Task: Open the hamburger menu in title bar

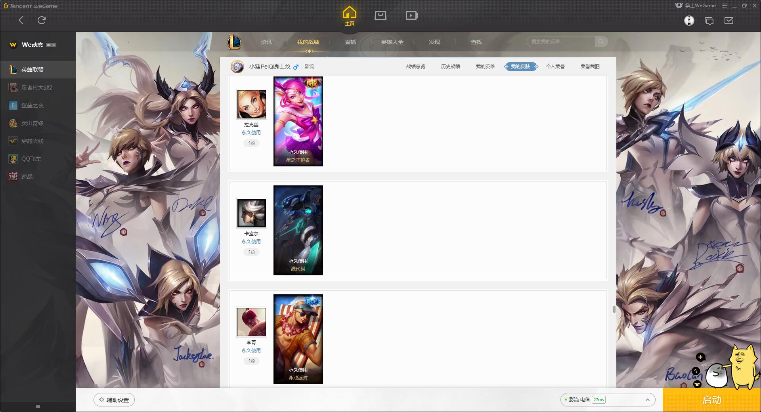Action: [724, 6]
